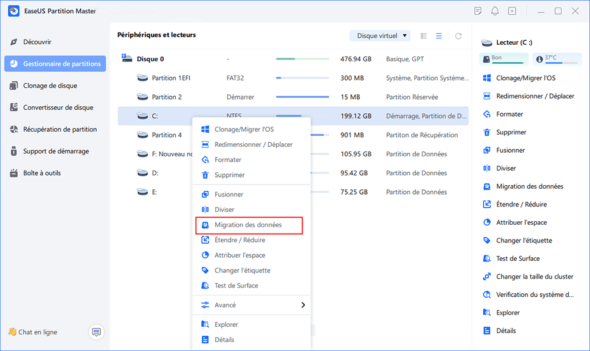The width and height of the screenshot is (590, 351).
Task: Select Changer l'étiquette in context menu
Action: [x=251, y=271]
